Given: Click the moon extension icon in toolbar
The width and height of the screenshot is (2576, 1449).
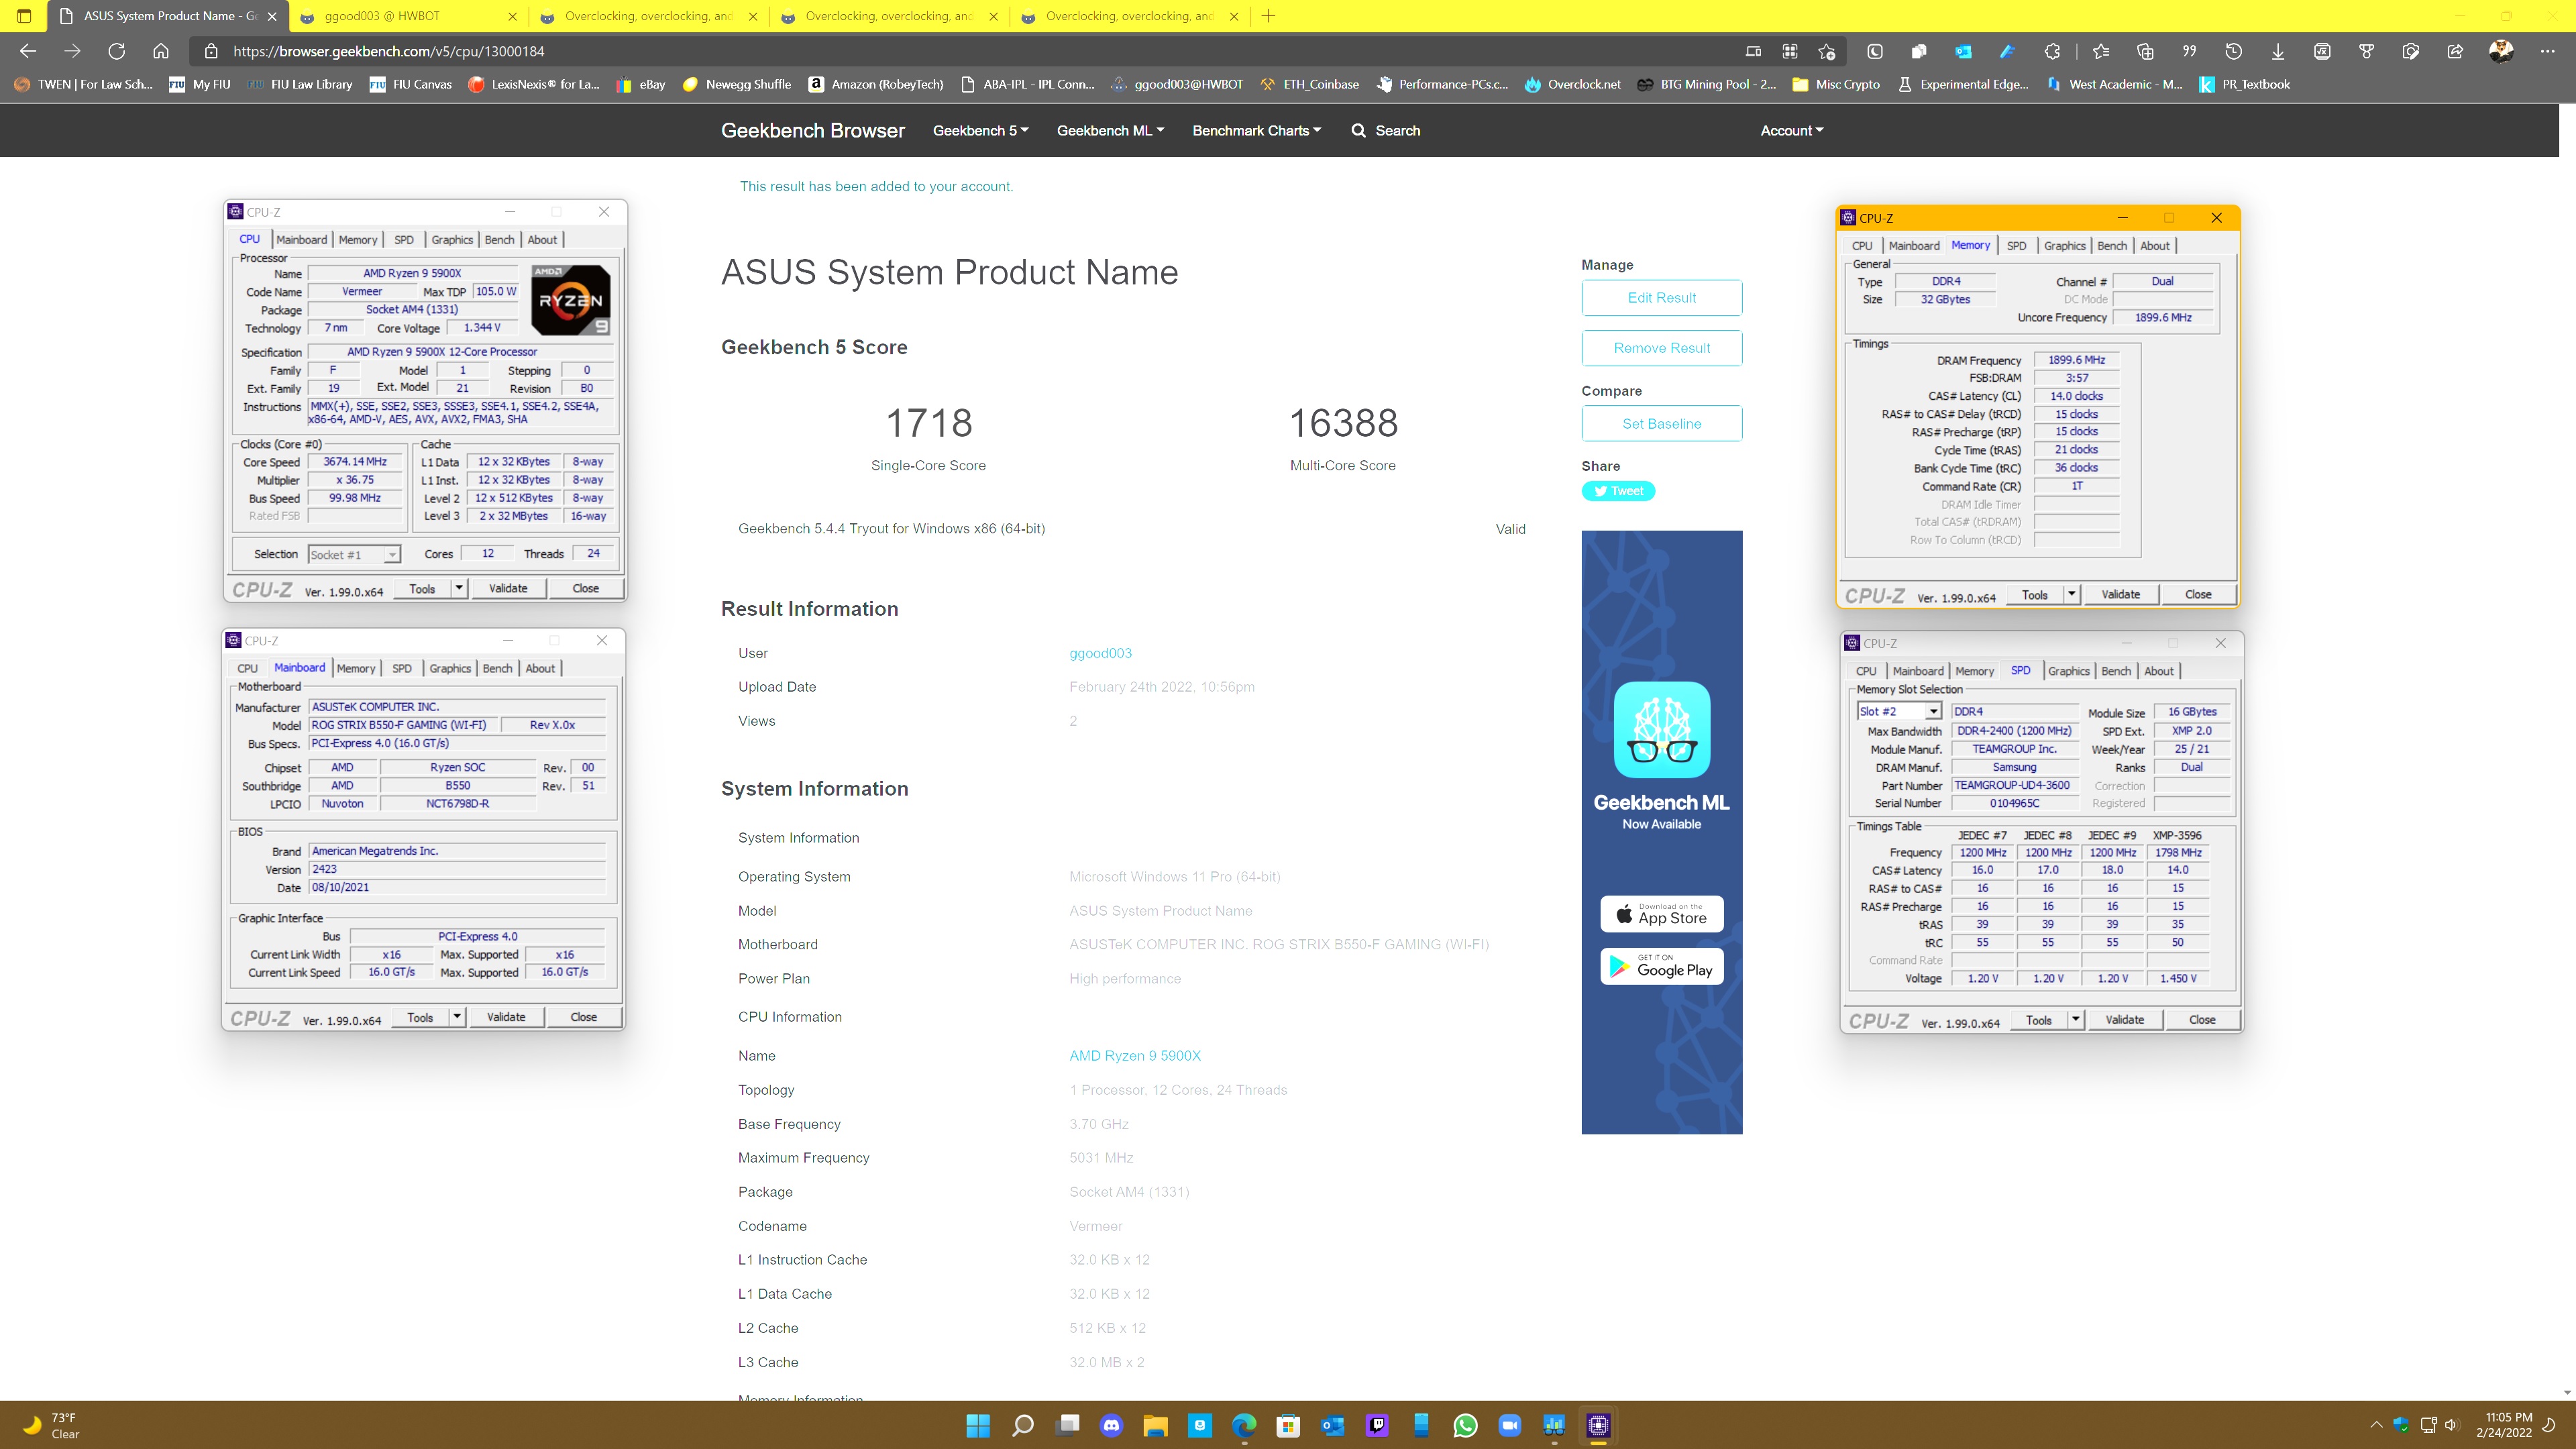Looking at the screenshot, I should [1875, 51].
